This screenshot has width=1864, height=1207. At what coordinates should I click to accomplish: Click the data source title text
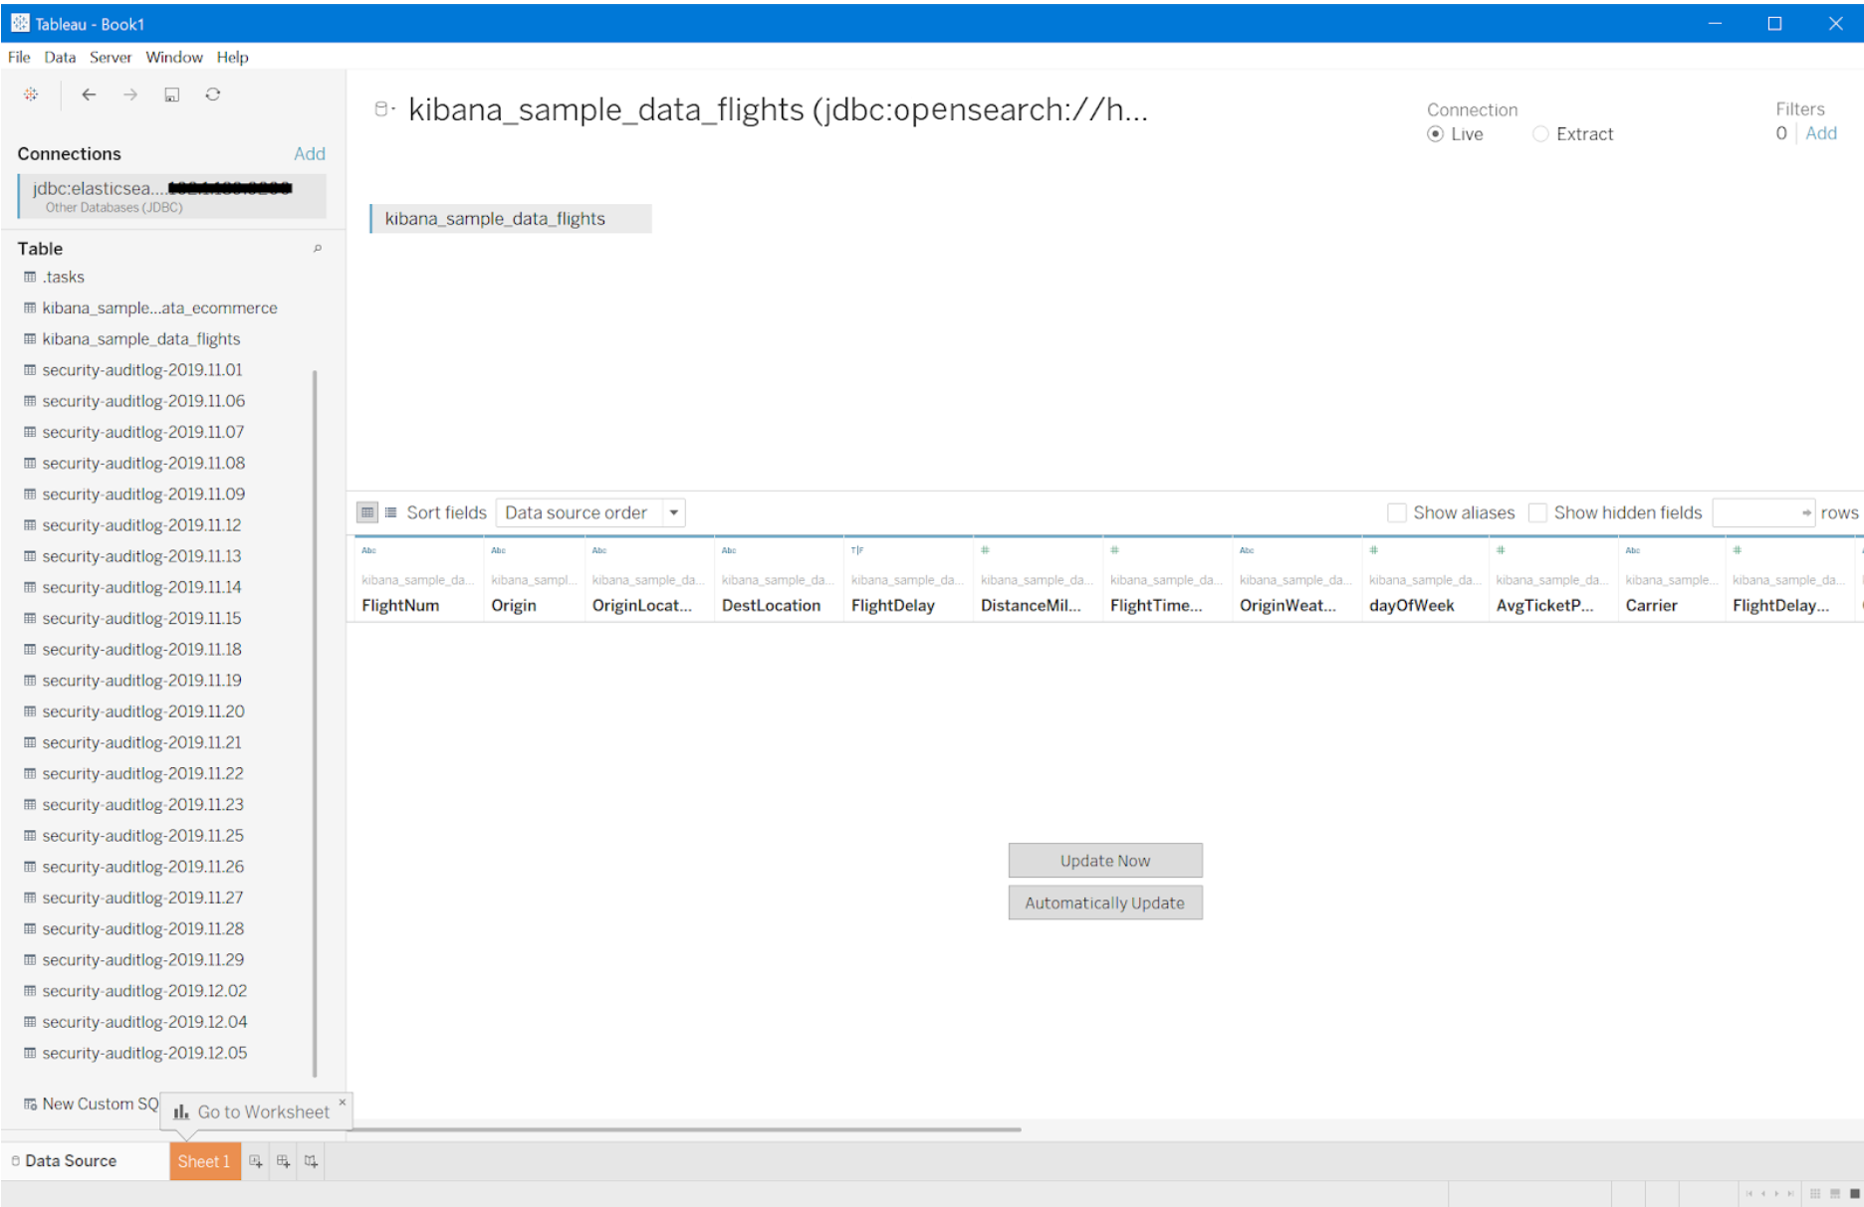[778, 109]
